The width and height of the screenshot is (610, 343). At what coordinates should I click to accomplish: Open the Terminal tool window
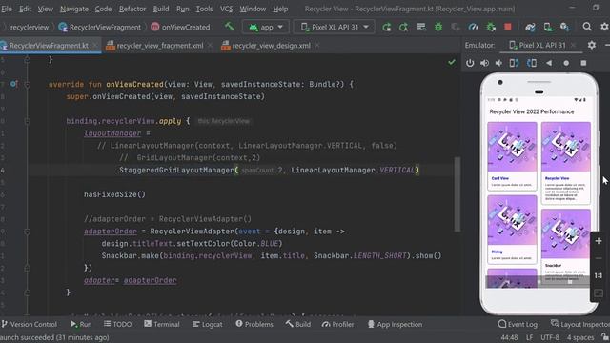(x=162, y=324)
